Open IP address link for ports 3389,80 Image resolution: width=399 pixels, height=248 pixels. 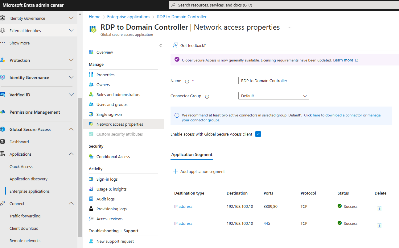point(183,206)
